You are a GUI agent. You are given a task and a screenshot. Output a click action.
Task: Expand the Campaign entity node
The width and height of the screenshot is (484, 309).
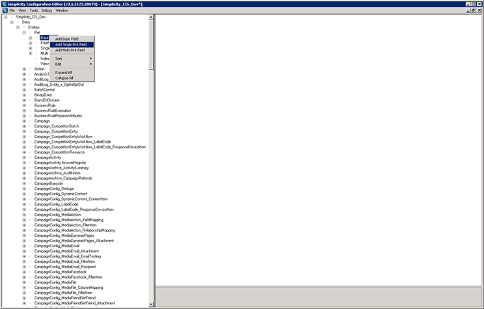(24, 121)
